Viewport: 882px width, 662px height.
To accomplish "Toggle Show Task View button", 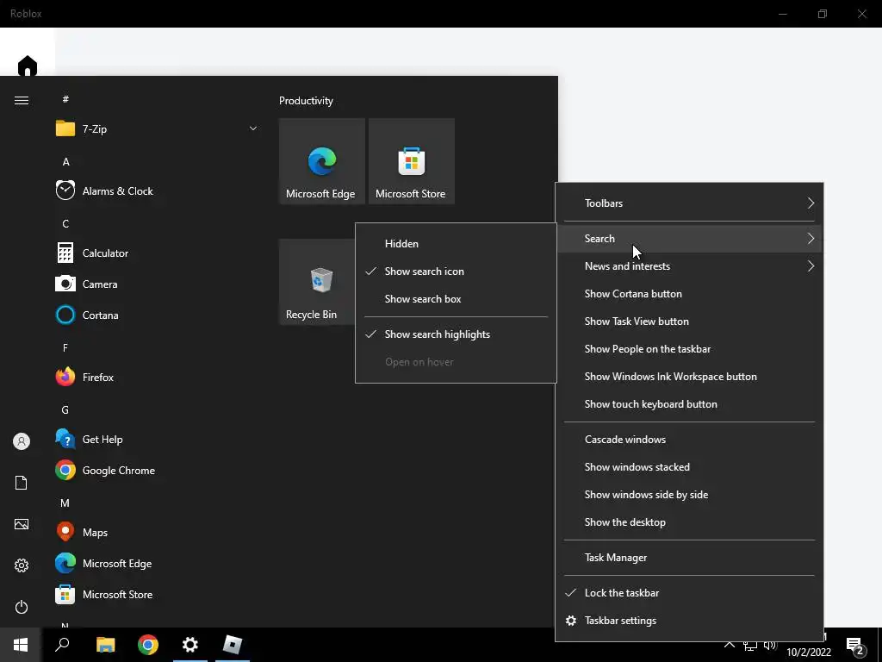I will [x=689, y=322].
